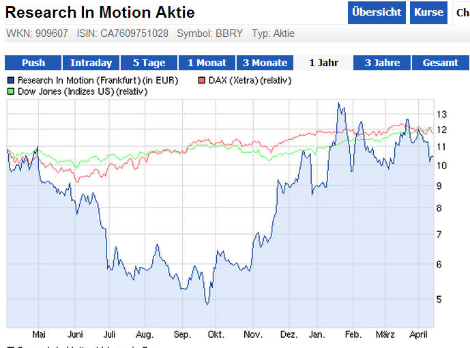Click the Research In Motion (Frankfurt) legend label

pos(98,81)
